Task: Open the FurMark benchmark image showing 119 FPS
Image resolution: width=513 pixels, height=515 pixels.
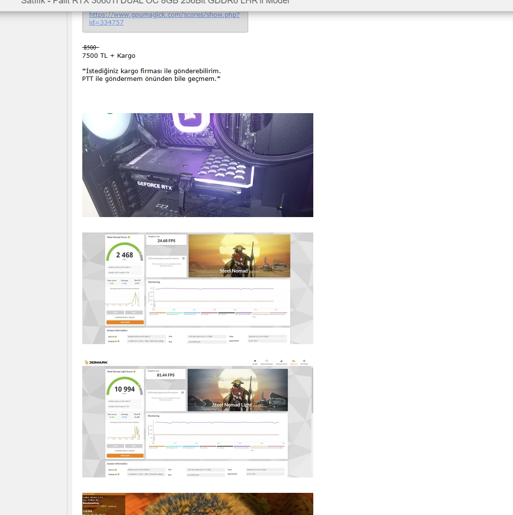Action: coord(198,504)
